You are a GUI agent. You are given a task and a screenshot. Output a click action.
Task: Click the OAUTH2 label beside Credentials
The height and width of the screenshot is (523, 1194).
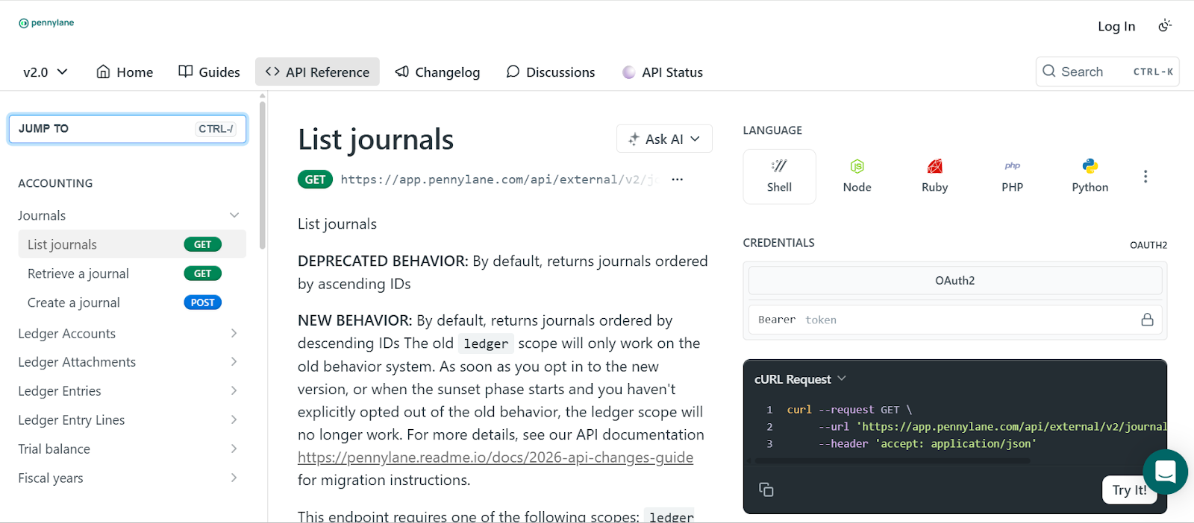click(x=1148, y=245)
